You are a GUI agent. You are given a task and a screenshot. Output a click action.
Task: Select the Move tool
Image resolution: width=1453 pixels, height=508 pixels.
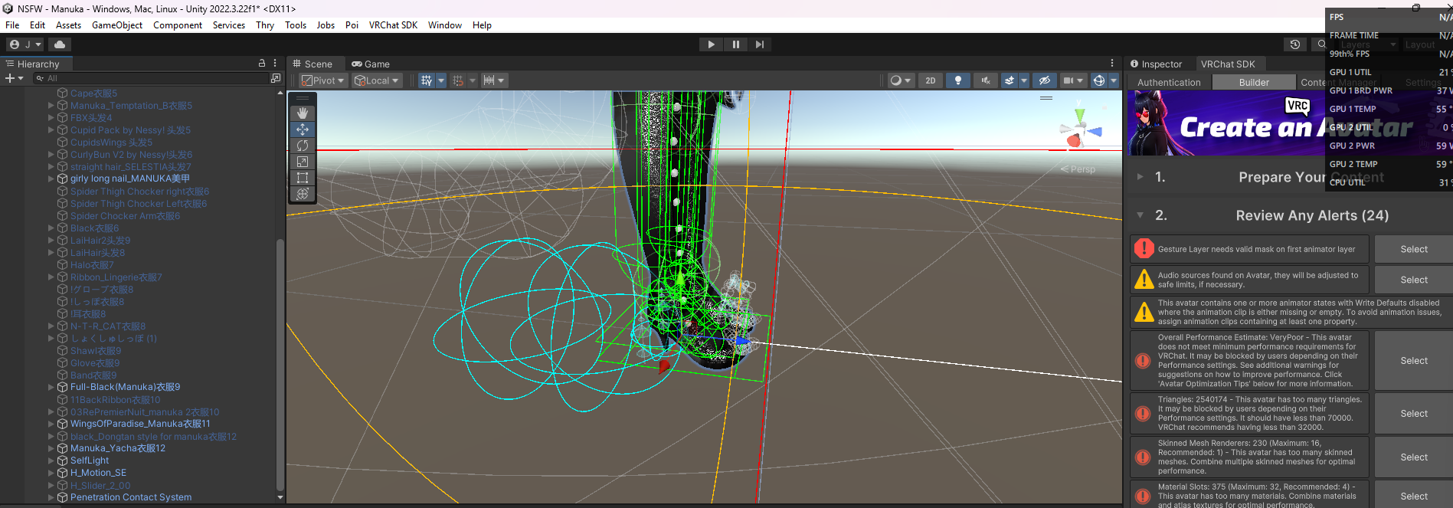pos(303,129)
